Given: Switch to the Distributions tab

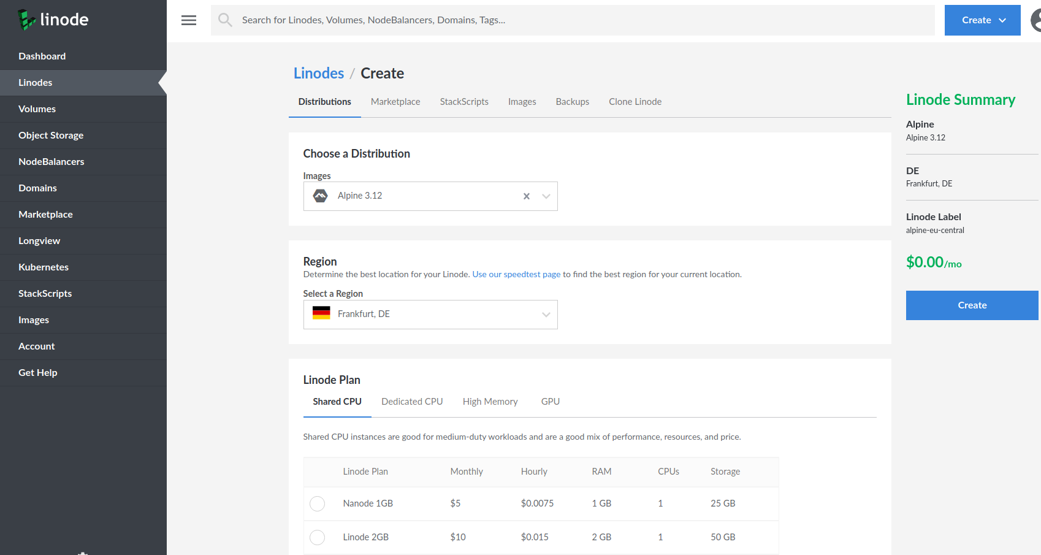Looking at the screenshot, I should click(324, 102).
